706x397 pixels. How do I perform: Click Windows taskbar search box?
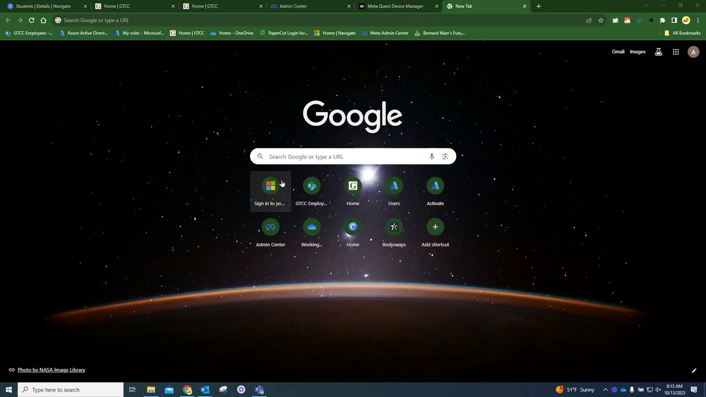pos(70,390)
